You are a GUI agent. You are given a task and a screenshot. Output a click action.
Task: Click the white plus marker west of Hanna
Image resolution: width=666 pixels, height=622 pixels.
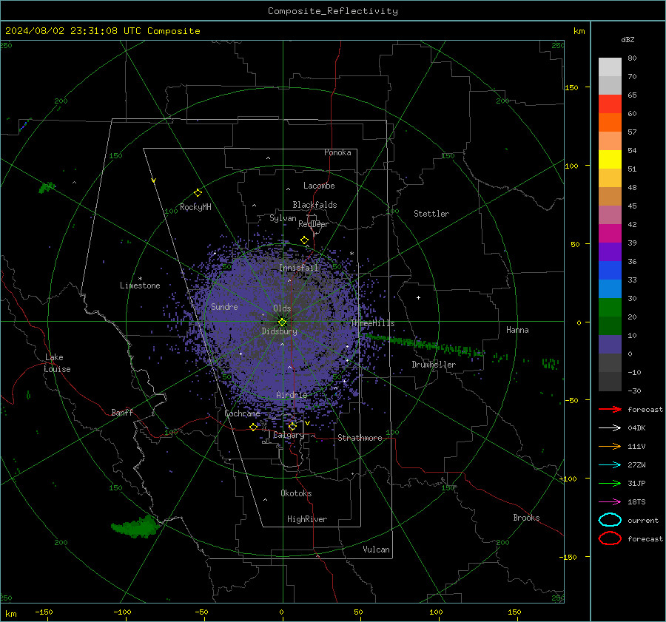pos(418,297)
